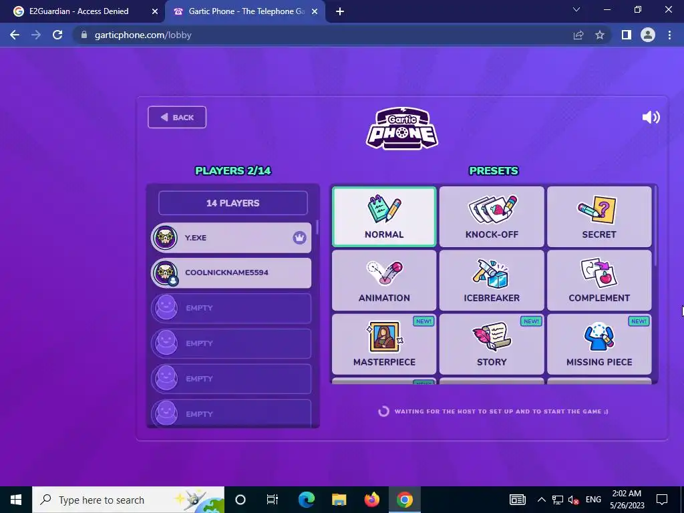Click the crown host icon next to Y.EXE
684x513 pixels.
pos(299,238)
